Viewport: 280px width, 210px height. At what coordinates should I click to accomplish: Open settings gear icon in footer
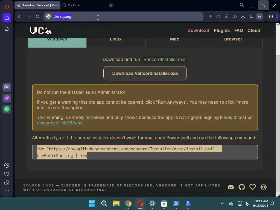[263, 187]
